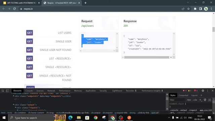
Task: Click the right arrow of Request box scrollbar
Action: (114, 51)
